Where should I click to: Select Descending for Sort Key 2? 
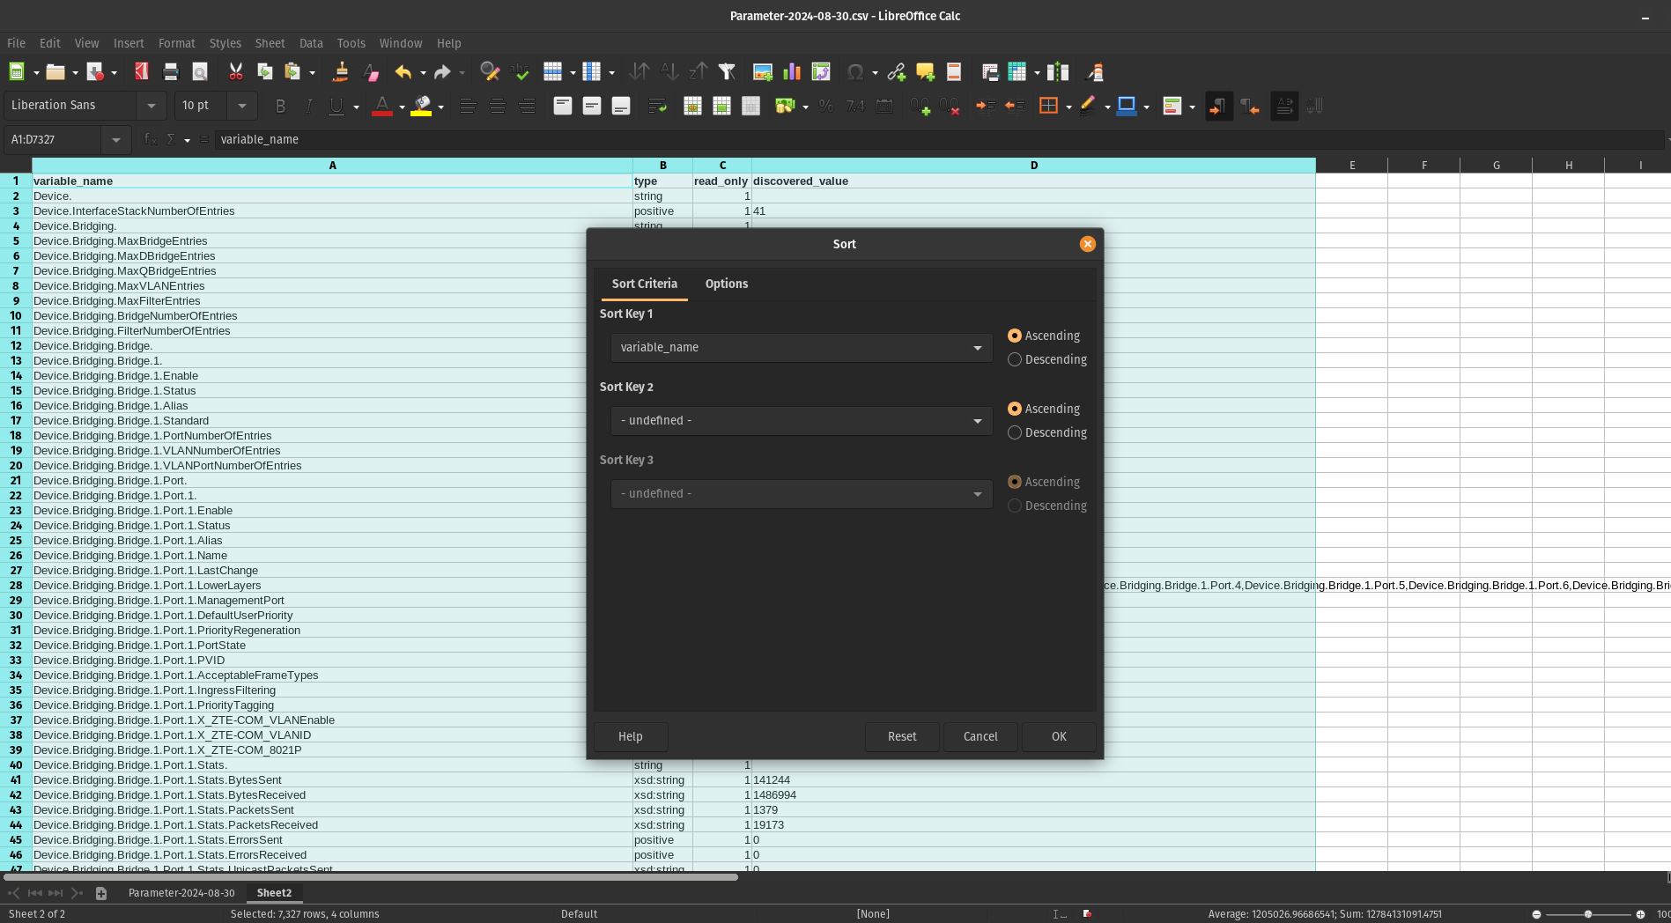1014,432
